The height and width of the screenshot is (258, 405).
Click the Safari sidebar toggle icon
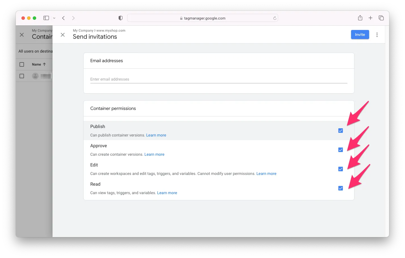tap(46, 18)
